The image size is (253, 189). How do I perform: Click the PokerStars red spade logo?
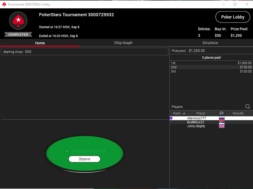tap(18, 21)
